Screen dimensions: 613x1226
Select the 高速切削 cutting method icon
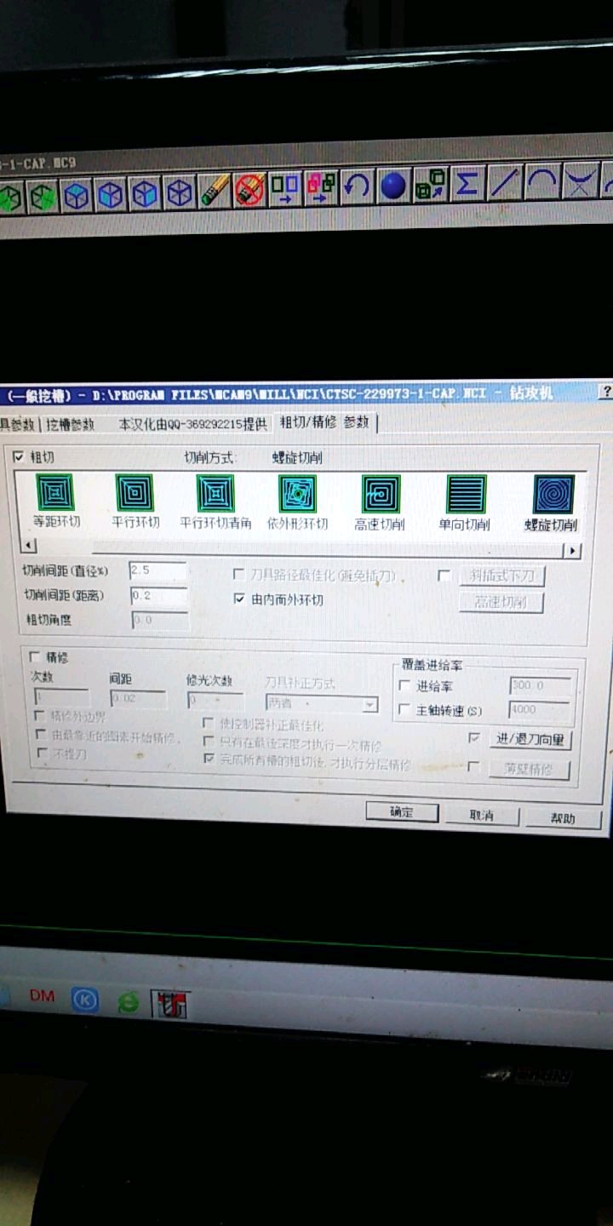(x=381, y=494)
